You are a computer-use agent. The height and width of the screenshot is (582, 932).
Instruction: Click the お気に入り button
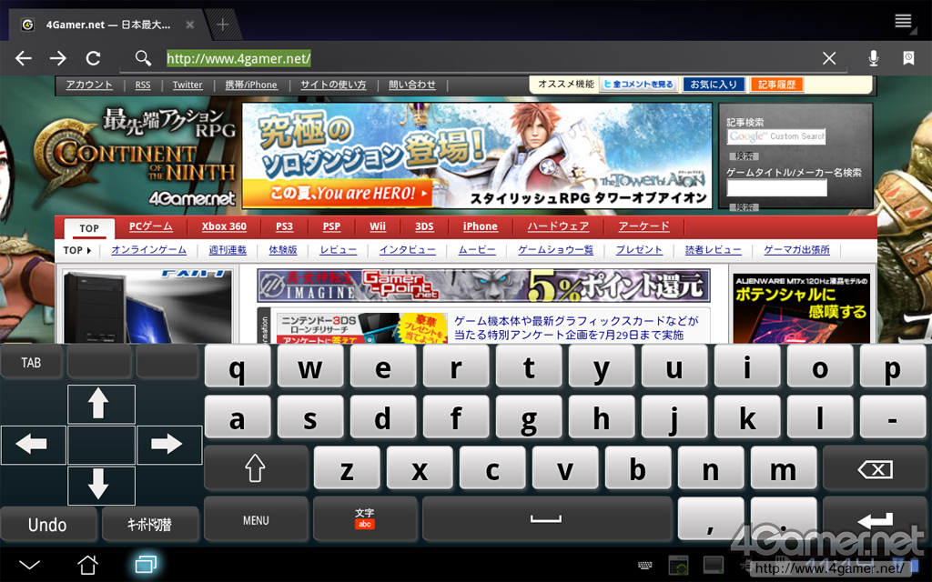coord(714,85)
